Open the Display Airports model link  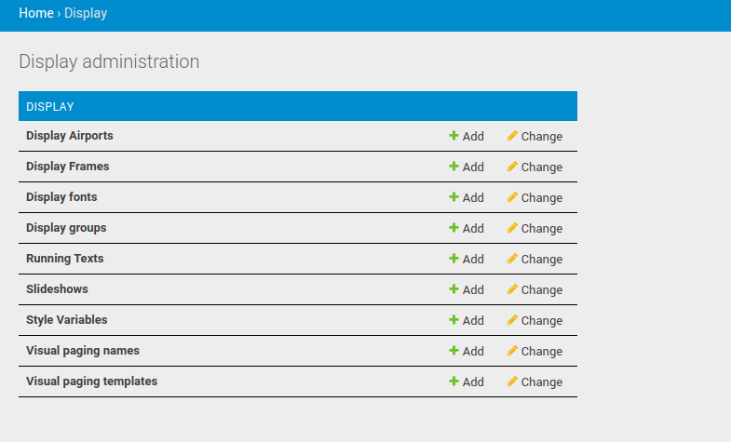pyautogui.click(x=70, y=136)
